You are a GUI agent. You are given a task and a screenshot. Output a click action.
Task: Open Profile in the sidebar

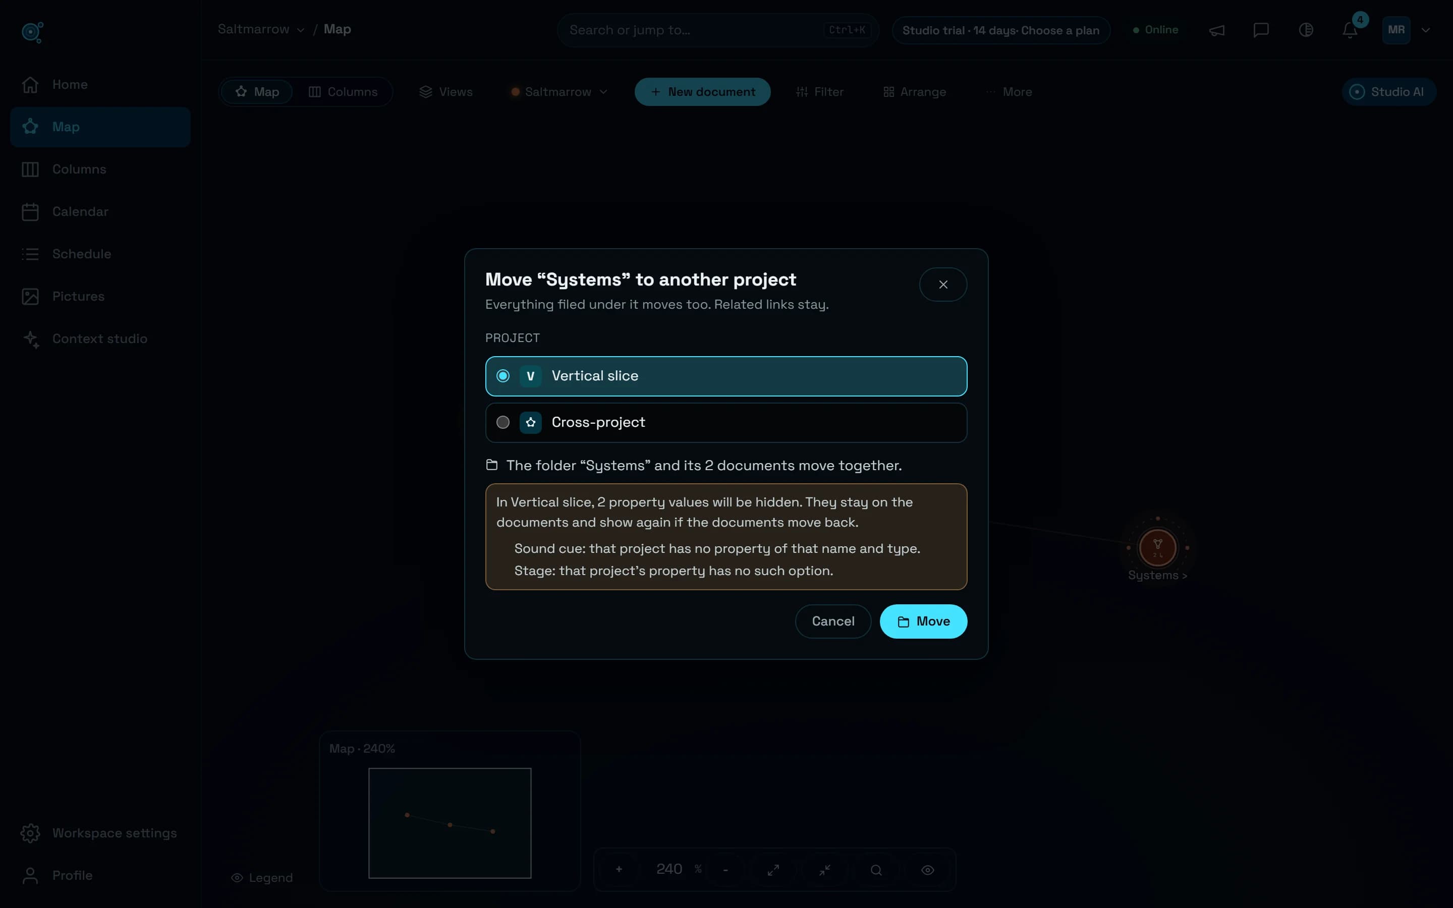click(x=100, y=876)
